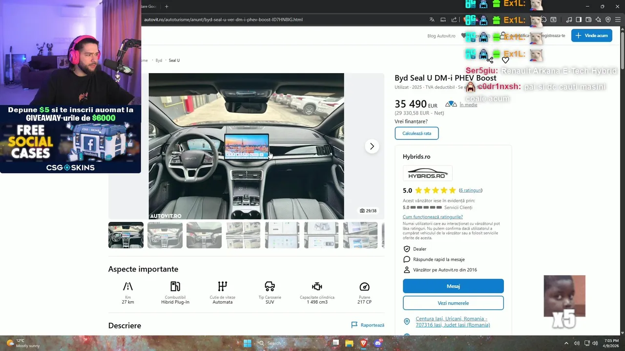Click the 27 km mileage value
The height and width of the screenshot is (351, 625).
[x=128, y=302]
